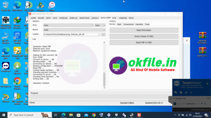211x118 pixels.
Task: Open the Port dropdown
Action: (x=68, y=25)
